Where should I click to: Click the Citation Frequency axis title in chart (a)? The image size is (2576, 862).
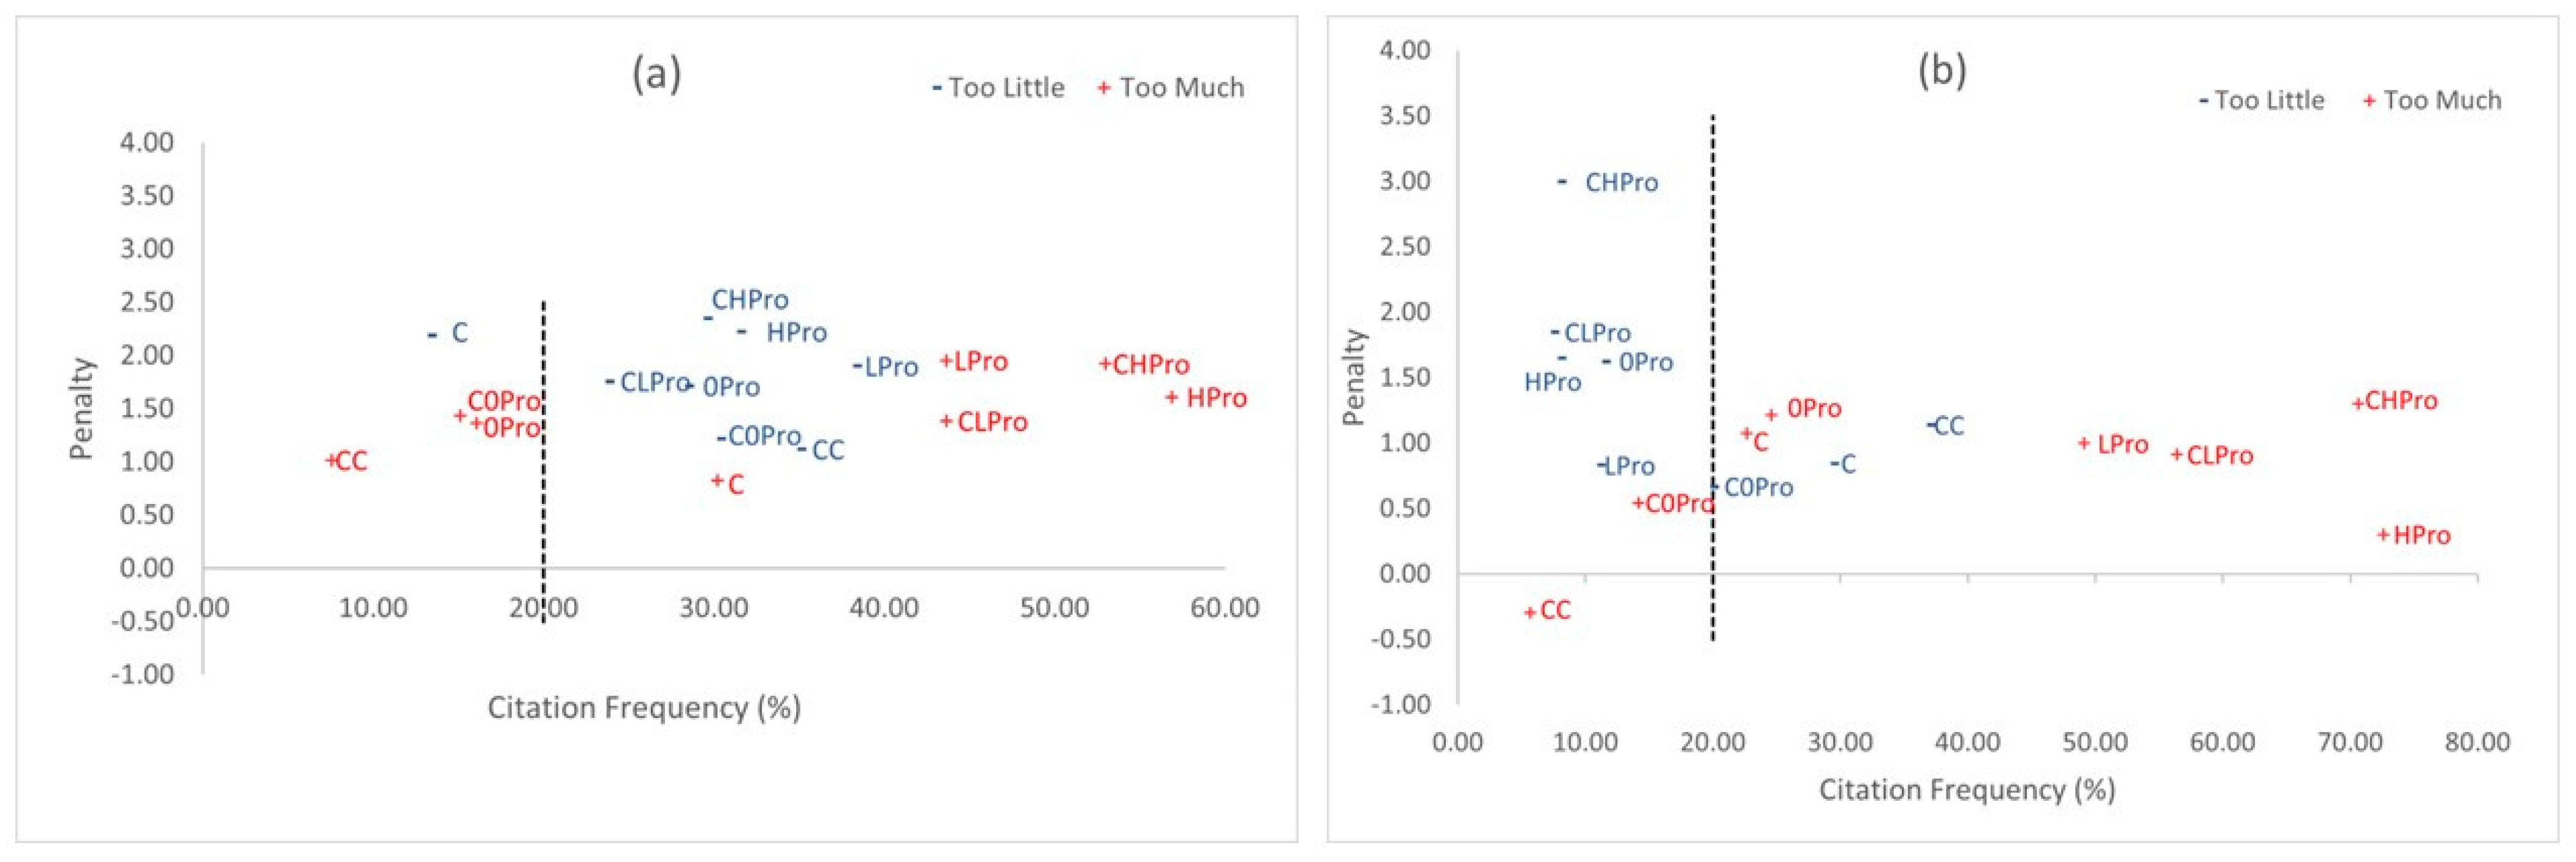pos(644,708)
